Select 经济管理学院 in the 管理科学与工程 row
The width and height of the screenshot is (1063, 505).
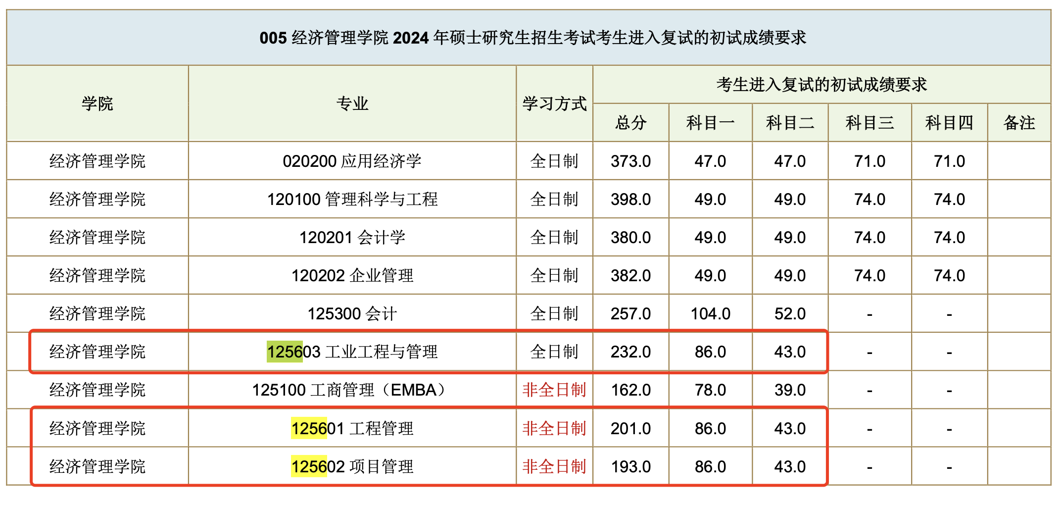tap(97, 199)
